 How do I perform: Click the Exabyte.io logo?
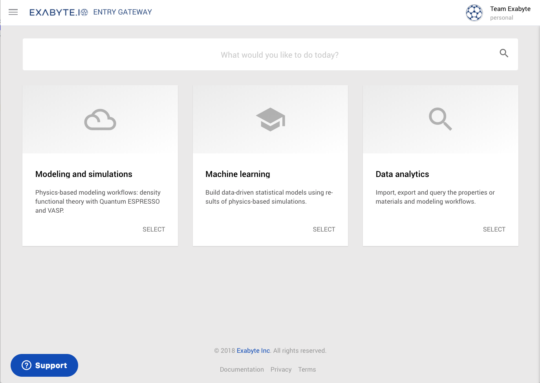tap(59, 13)
